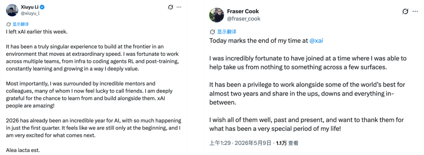The image size is (424, 155).
Task: Open the @xiuyu_l handle link
Action: 30,13
